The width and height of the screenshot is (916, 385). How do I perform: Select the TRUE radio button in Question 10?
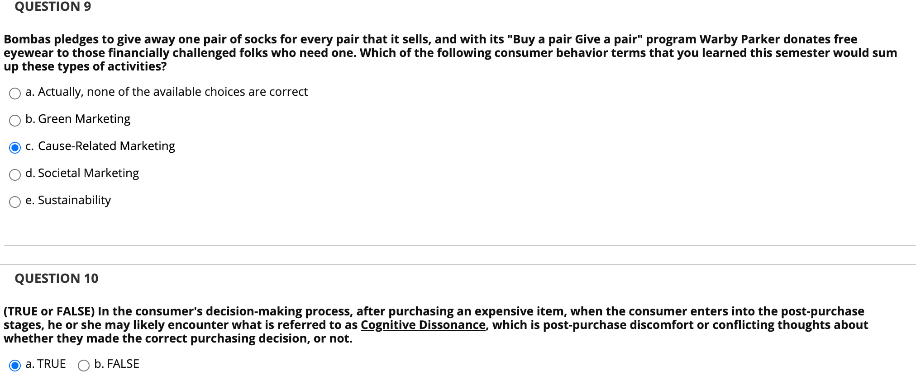point(15,365)
